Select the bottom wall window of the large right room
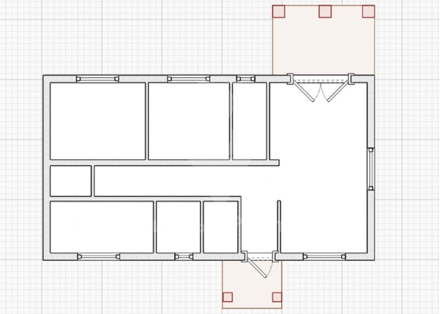The image size is (440, 314). click(x=324, y=256)
